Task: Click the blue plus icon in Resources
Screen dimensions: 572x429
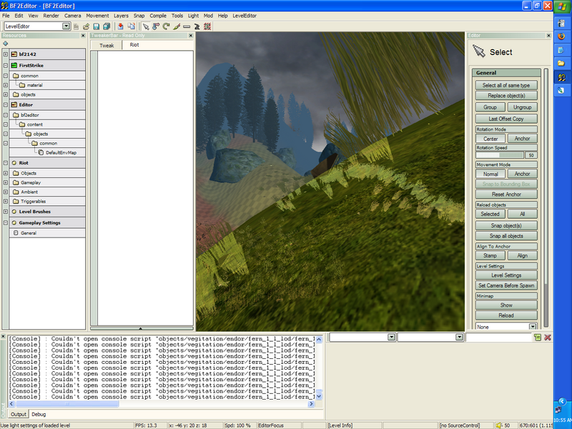Action: (5, 44)
